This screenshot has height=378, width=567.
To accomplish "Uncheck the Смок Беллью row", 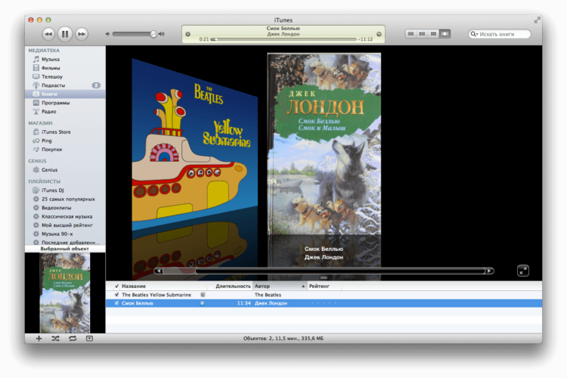I will (x=116, y=303).
